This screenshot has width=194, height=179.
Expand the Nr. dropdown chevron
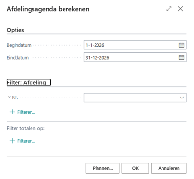(x=182, y=98)
